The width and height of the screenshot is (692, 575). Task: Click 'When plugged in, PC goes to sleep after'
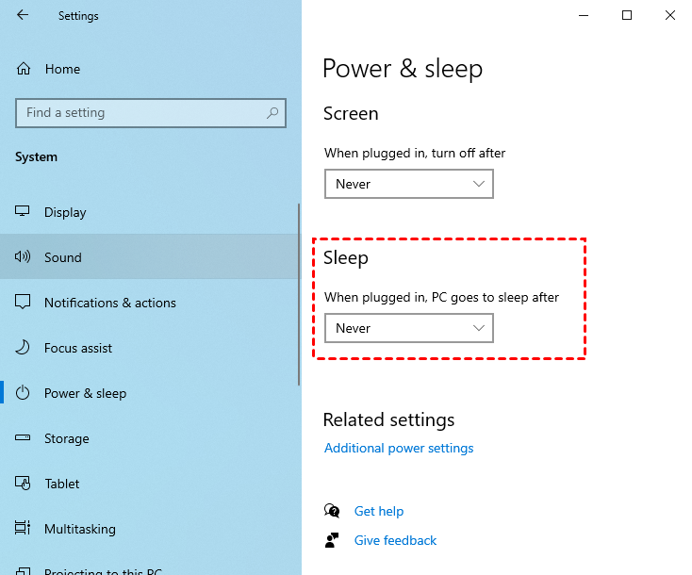pyautogui.click(x=442, y=298)
